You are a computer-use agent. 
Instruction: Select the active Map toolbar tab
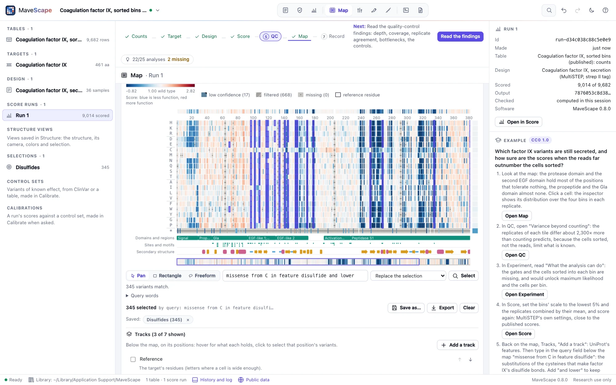coord(339,10)
